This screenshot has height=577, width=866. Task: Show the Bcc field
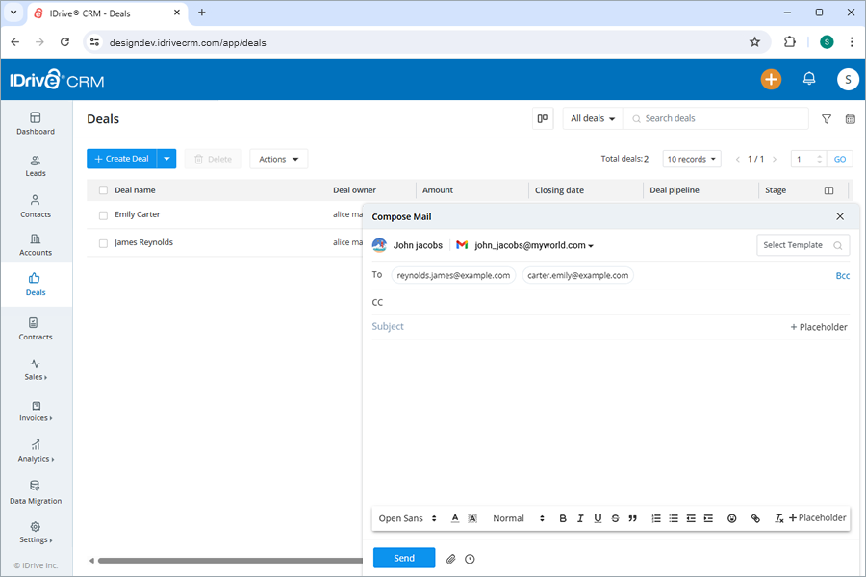click(x=843, y=275)
